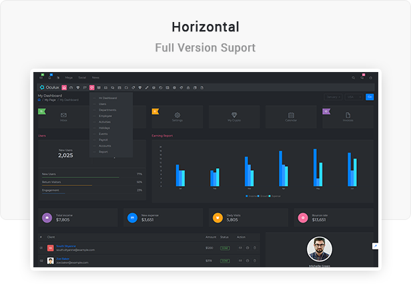Viewport: 411px width, 284px height.
Task: Click the search icon in top bar
Action: [353, 77]
